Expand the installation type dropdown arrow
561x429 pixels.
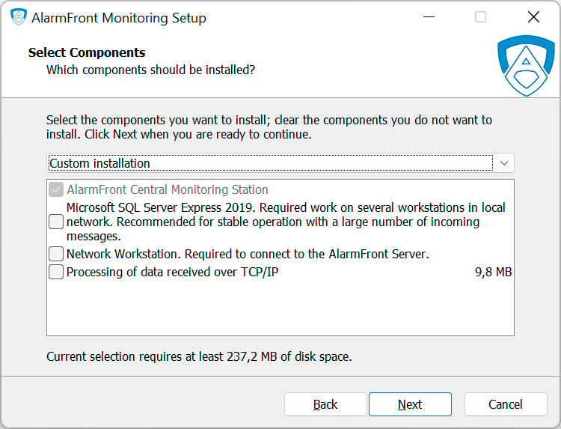tap(504, 163)
